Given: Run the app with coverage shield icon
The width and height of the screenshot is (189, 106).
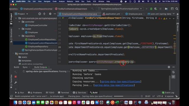Looking at the screenshot, I should click(156, 9).
